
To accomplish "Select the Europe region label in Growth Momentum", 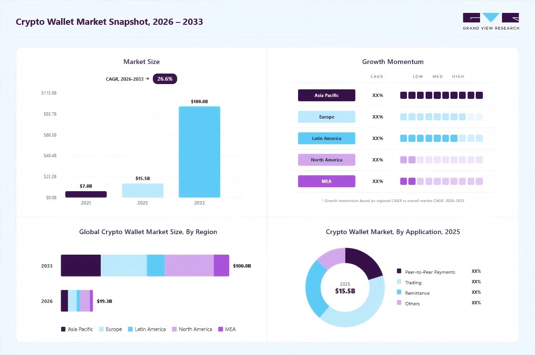I will 327,117.
